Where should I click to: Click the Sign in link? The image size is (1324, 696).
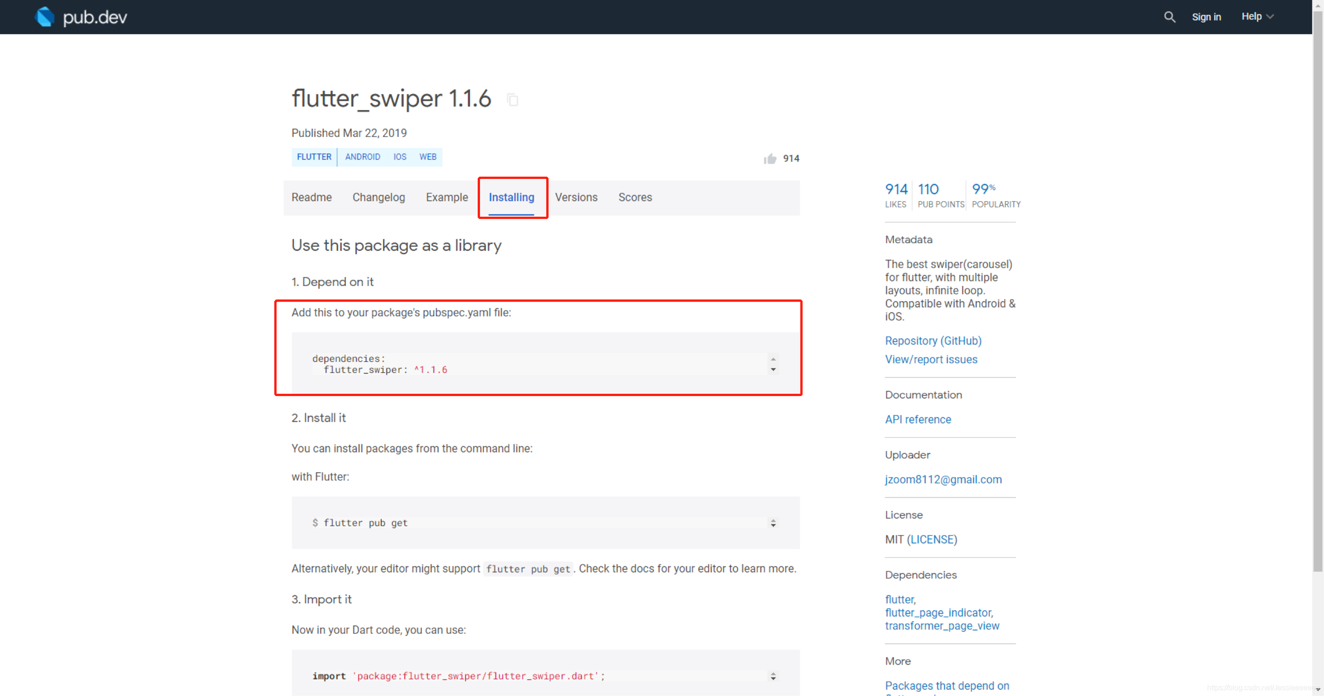tap(1206, 17)
